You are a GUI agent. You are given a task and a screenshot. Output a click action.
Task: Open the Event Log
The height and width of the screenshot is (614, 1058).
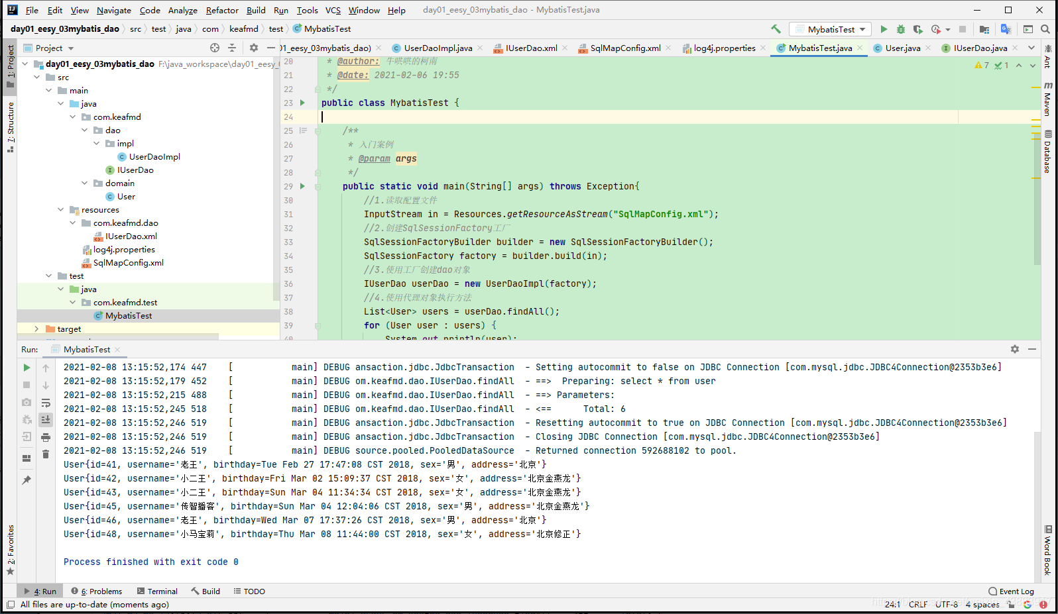pos(1011,591)
